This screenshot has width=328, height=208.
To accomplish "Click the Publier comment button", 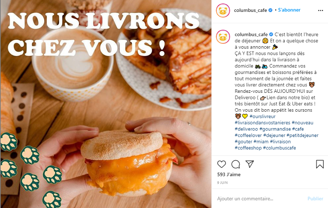I will pyautogui.click(x=315, y=199).
